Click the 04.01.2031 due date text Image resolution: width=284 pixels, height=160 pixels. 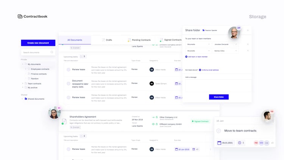click(227, 143)
